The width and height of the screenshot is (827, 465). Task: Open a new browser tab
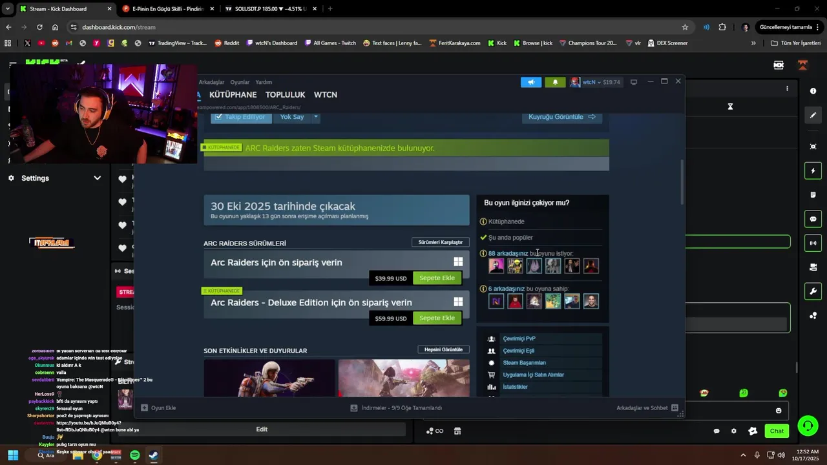330,9
